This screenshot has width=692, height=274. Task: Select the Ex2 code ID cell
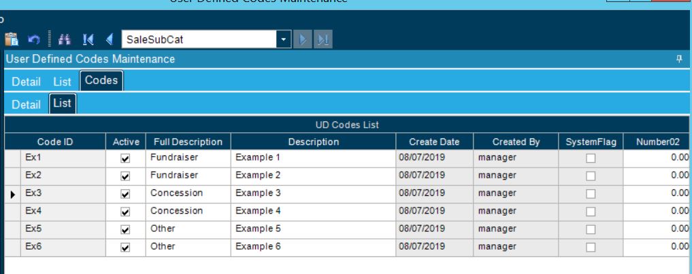(x=63, y=176)
